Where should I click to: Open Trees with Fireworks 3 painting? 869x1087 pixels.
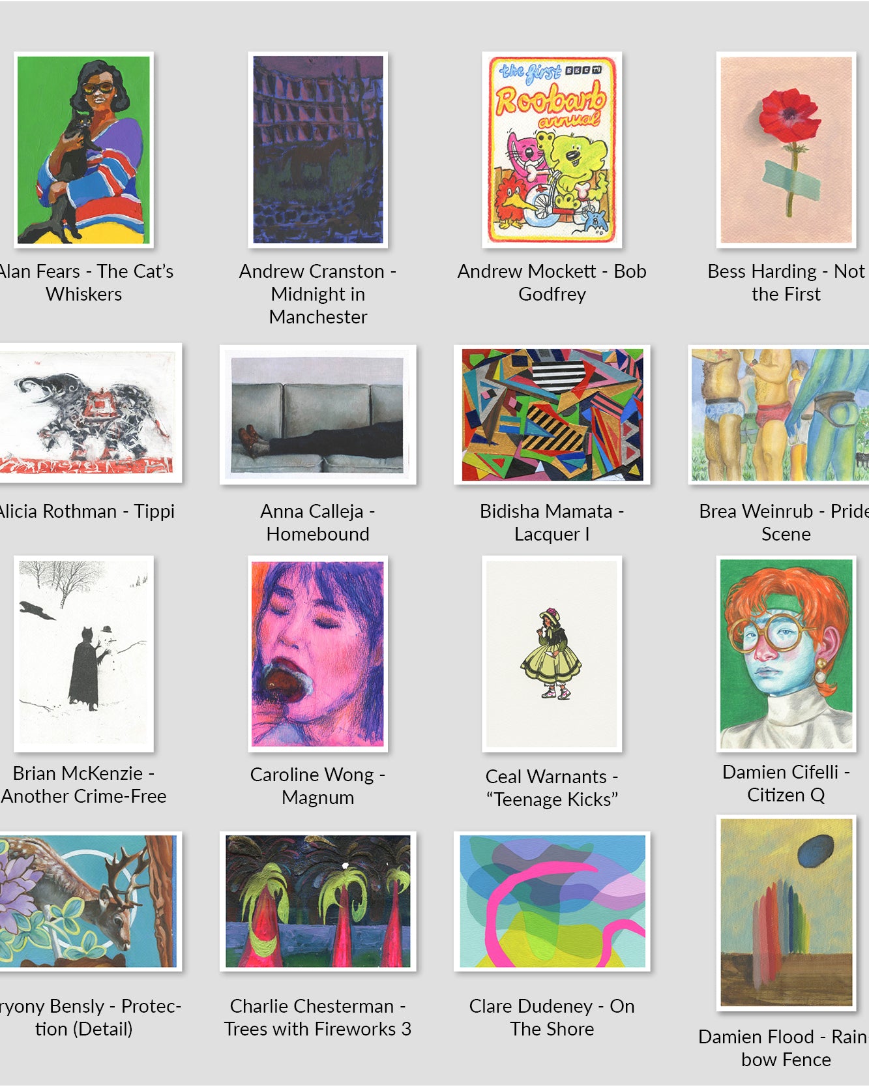tap(317, 901)
